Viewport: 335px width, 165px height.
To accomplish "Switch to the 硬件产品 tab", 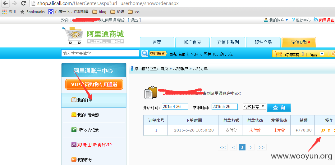I will pyautogui.click(x=264, y=42).
